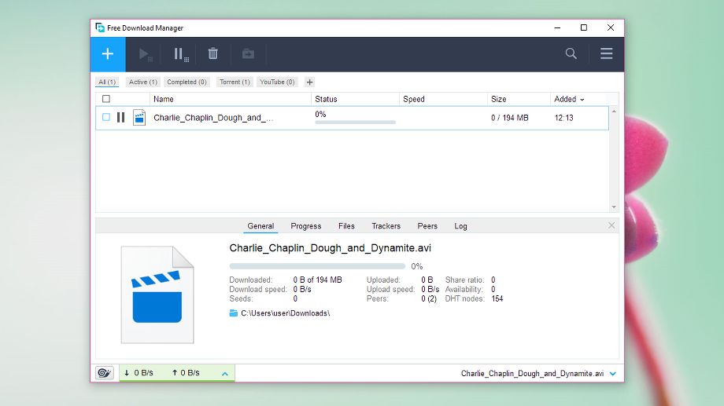
Task: Open the hamburger main menu
Action: tap(606, 54)
